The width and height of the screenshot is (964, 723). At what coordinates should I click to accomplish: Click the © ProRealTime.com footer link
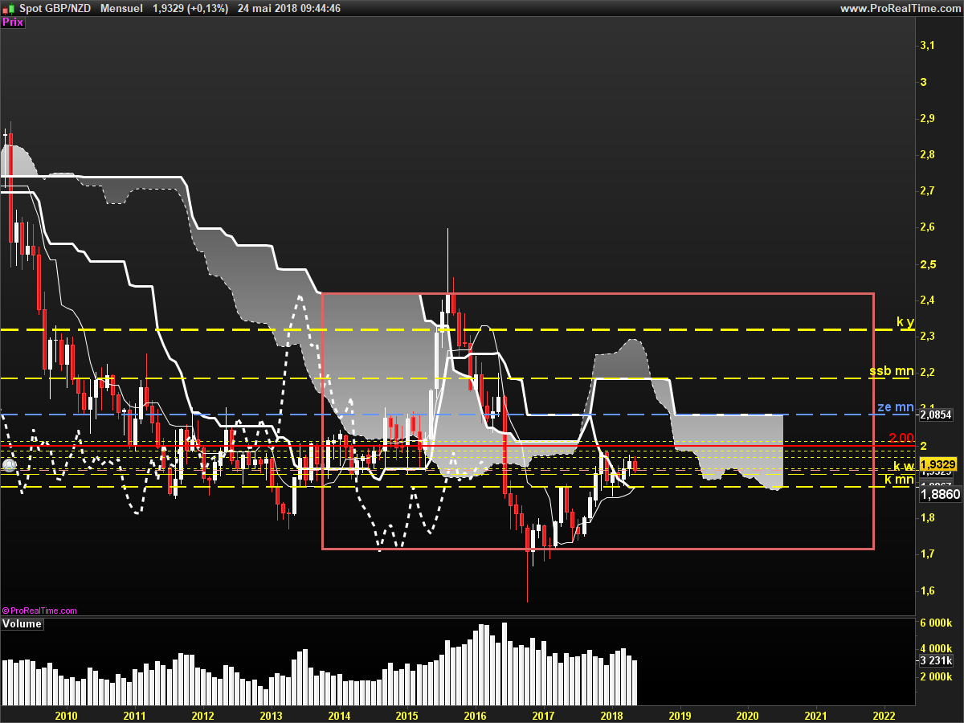(x=39, y=611)
